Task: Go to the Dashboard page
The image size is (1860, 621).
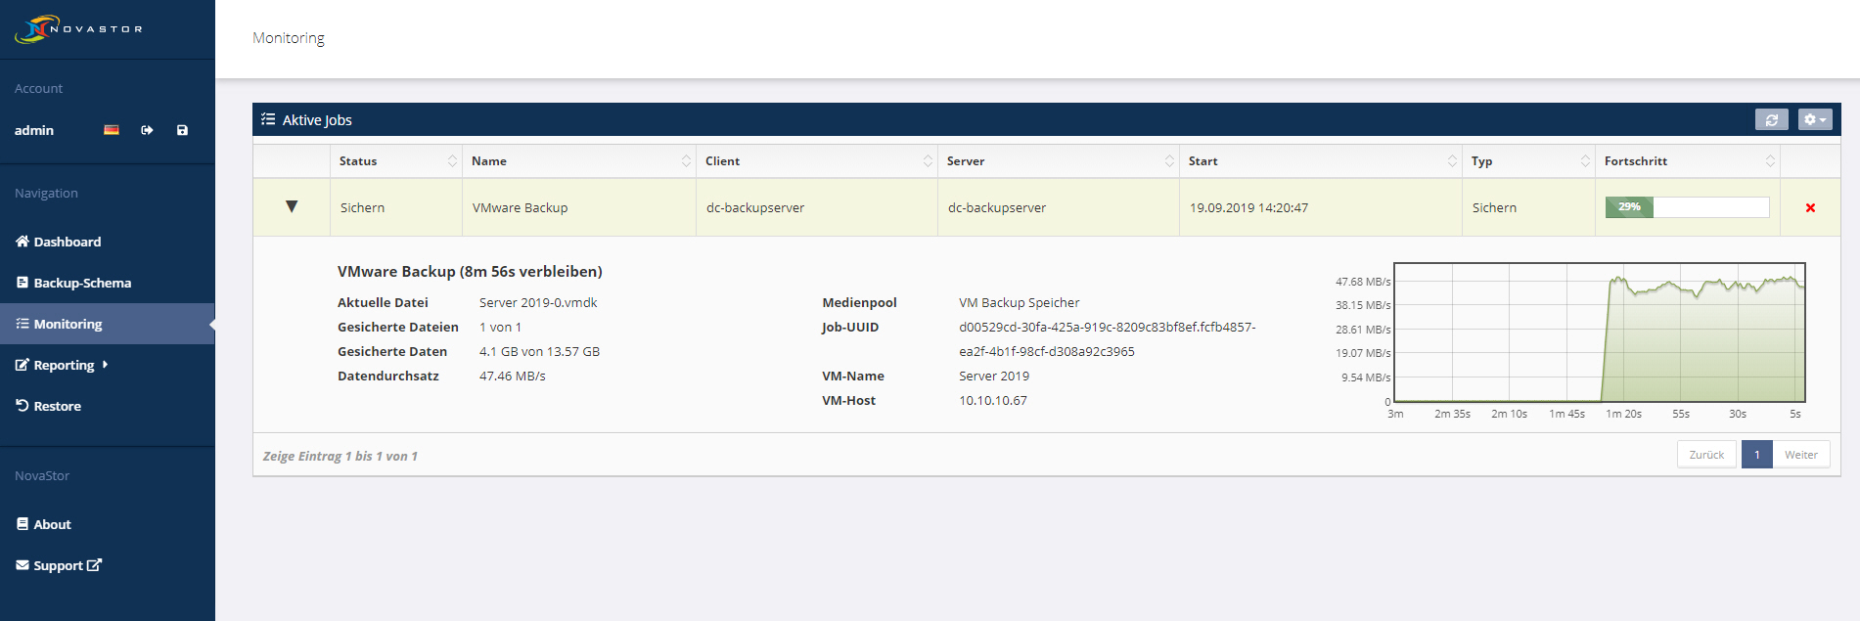Action: point(67,242)
